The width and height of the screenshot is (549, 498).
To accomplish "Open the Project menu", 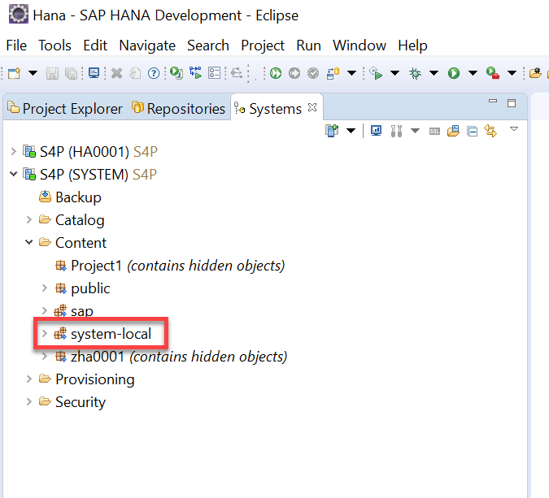I will click(x=263, y=45).
